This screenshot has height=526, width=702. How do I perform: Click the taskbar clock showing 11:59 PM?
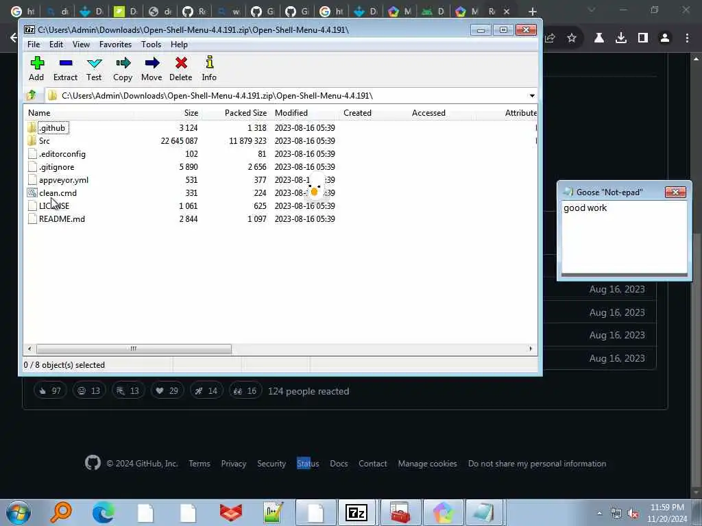point(667,512)
